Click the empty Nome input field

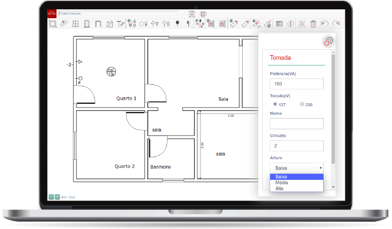pyautogui.click(x=297, y=123)
